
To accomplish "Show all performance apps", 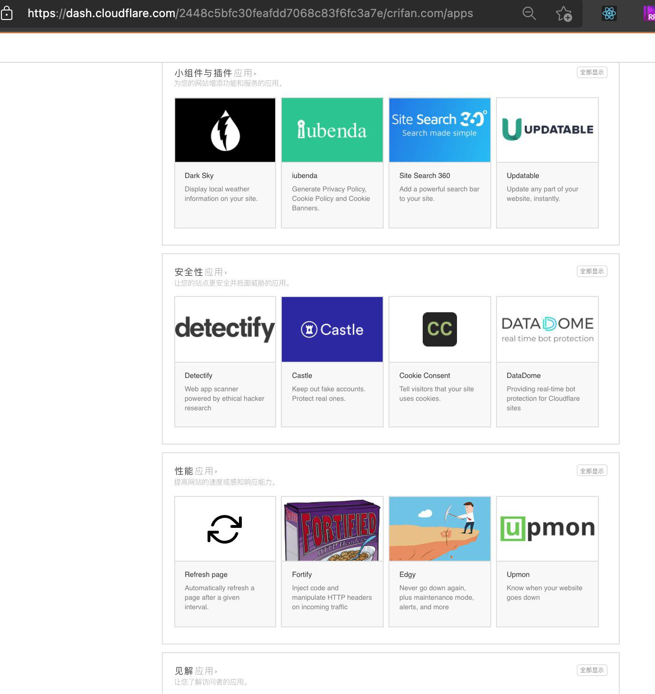I will click(592, 471).
